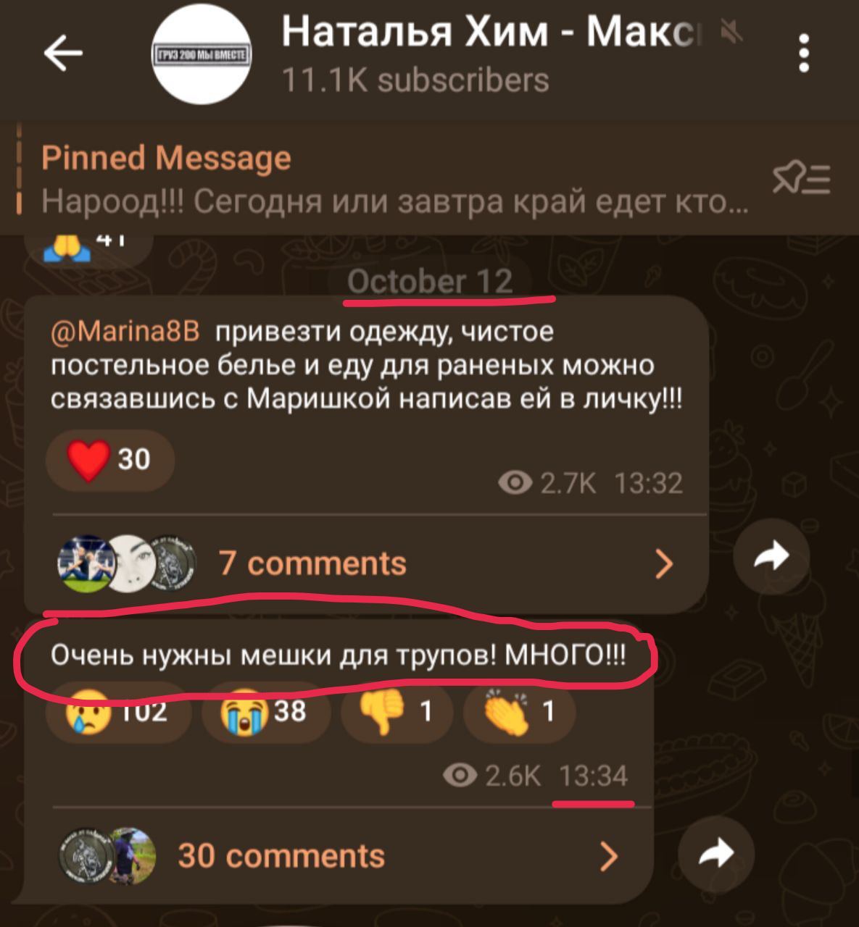Tap the October 12 date badge
This screenshot has height=927, width=859.
pos(430,281)
